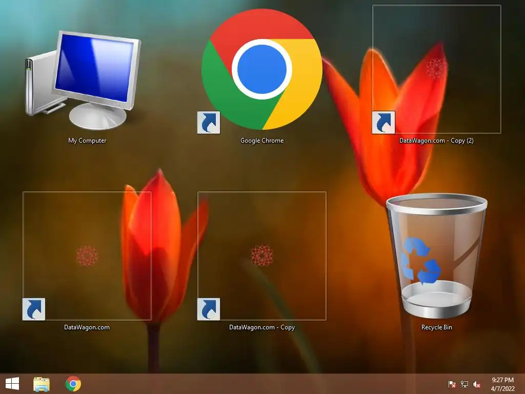Click the "DataWagon.com - Copy" label text

point(262,327)
